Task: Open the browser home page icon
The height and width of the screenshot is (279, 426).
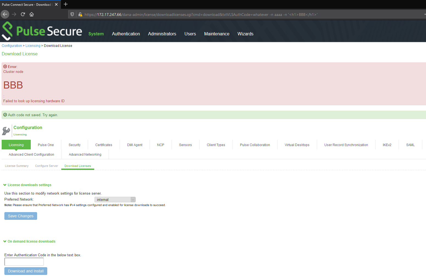Action: point(32,14)
